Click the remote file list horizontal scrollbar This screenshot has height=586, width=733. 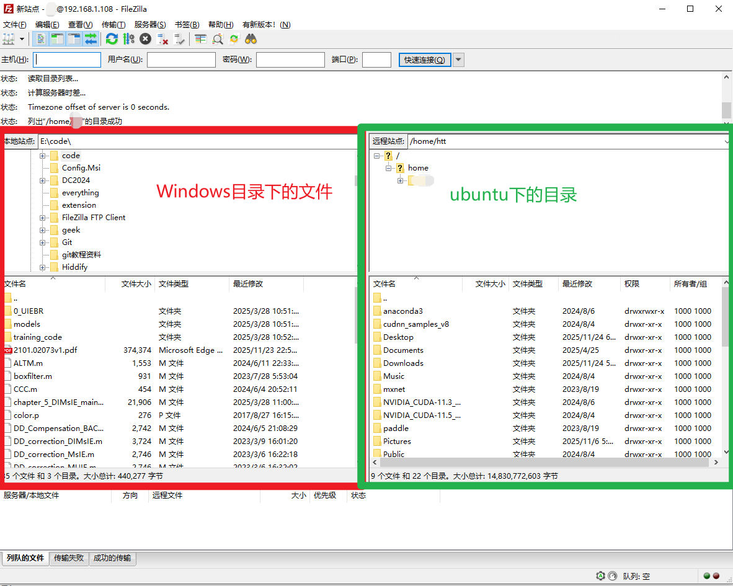(x=544, y=462)
